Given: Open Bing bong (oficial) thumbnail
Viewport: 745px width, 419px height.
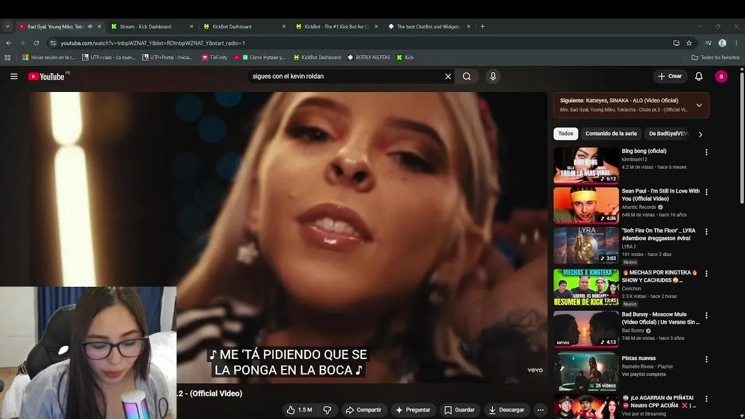Looking at the screenshot, I should (x=586, y=165).
